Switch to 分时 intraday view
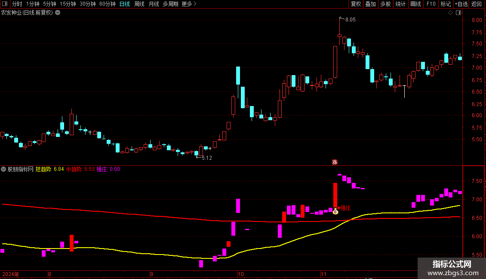Viewport: 486px width, 279px height. [x=17, y=4]
